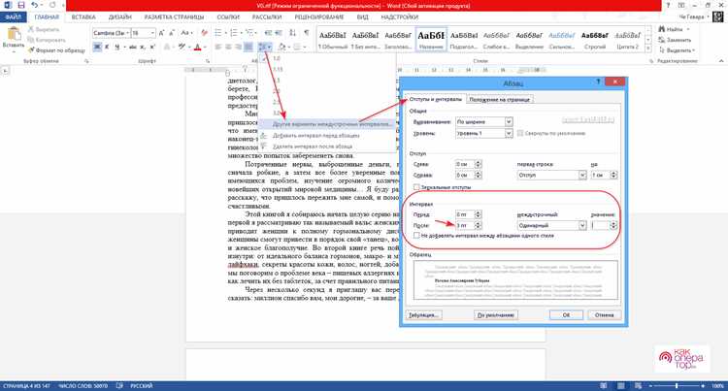Click the increase font size icon
Viewport: 728px width, 391px height.
pos(161,33)
